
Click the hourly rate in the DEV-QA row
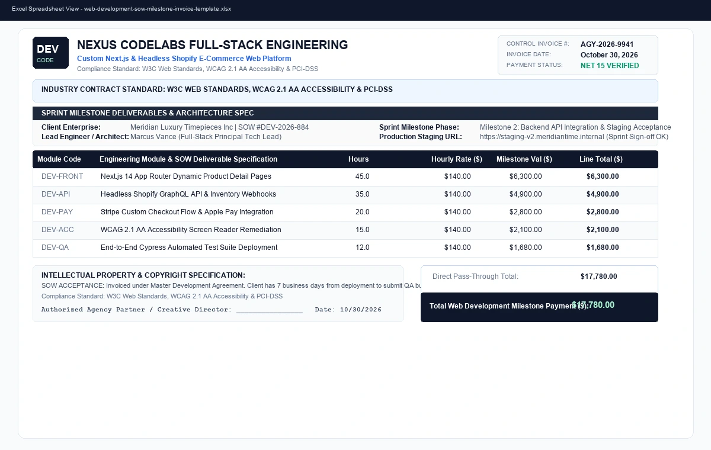[457, 247]
